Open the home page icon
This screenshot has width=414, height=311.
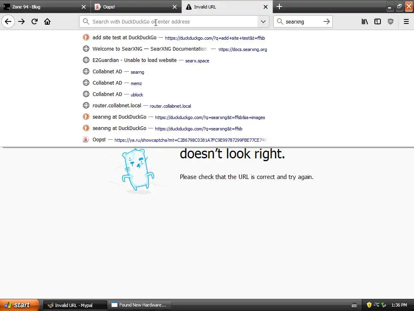[x=47, y=21]
